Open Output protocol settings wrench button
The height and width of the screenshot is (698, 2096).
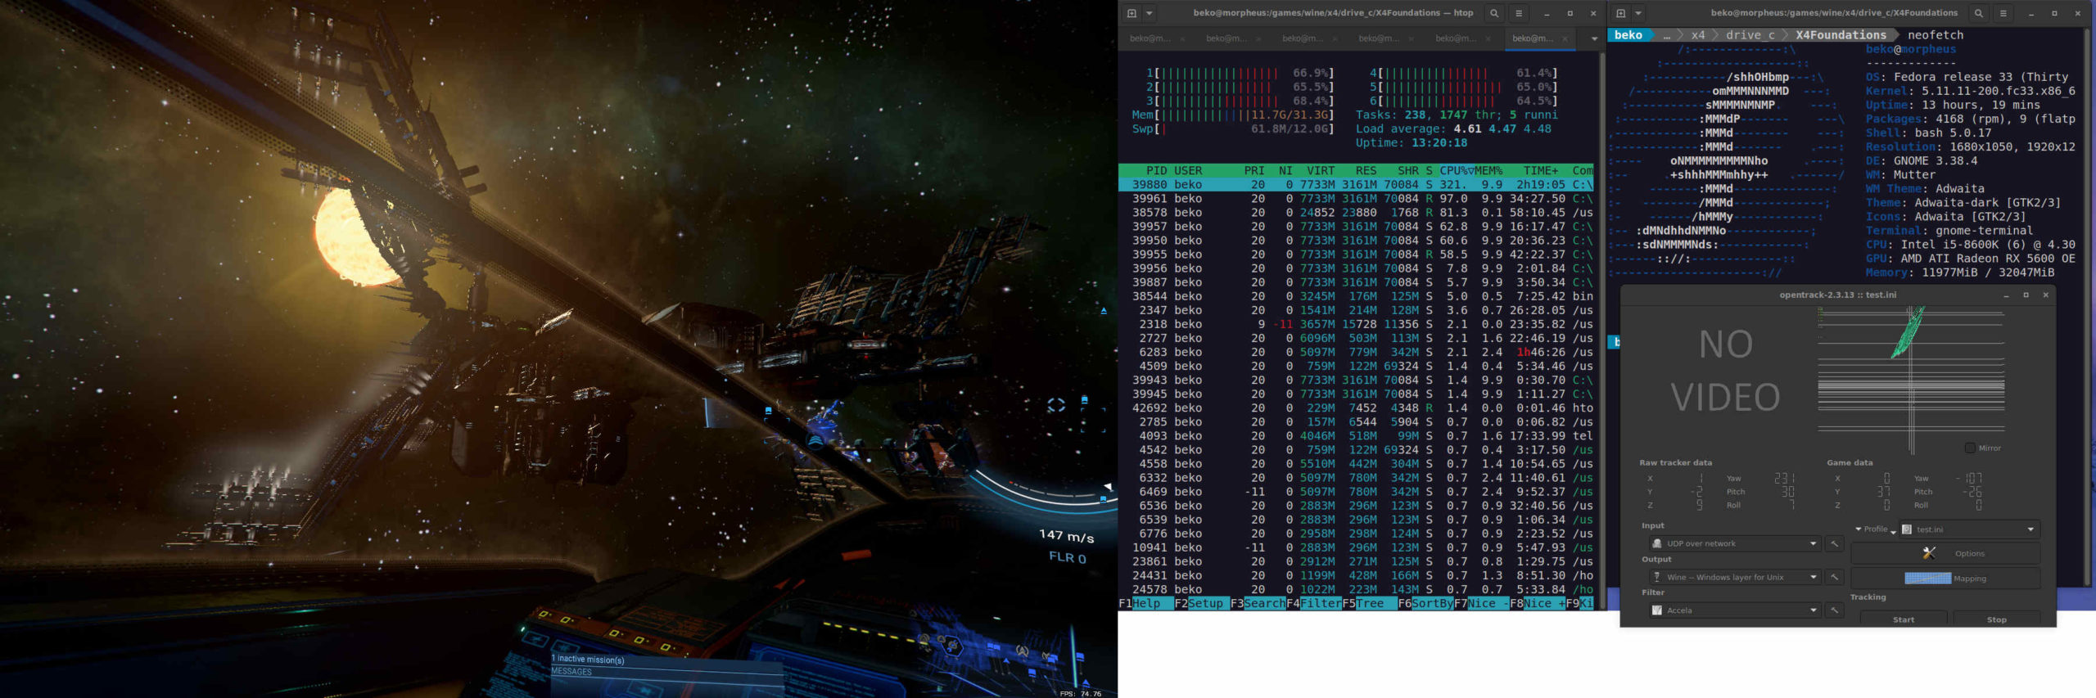click(1835, 577)
